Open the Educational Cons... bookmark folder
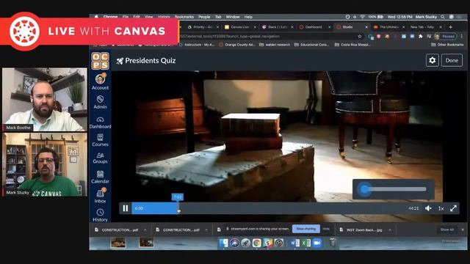The image size is (470, 264). (x=311, y=45)
